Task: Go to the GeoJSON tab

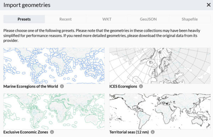Action: click(x=148, y=19)
